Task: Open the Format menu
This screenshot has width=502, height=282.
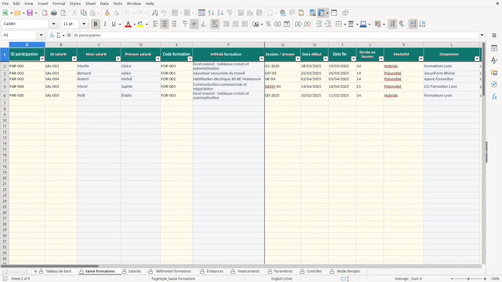Action: [x=59, y=3]
